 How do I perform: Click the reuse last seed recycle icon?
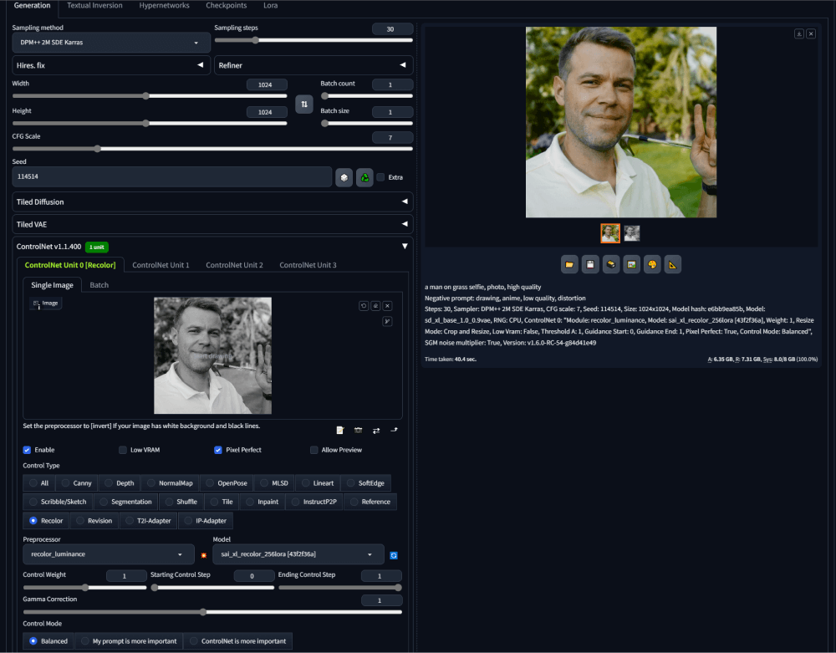pos(364,176)
